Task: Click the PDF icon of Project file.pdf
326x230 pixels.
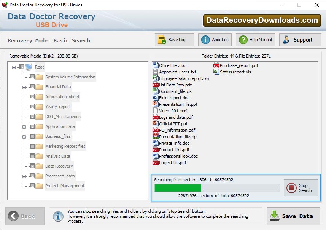Action: [x=155, y=163]
